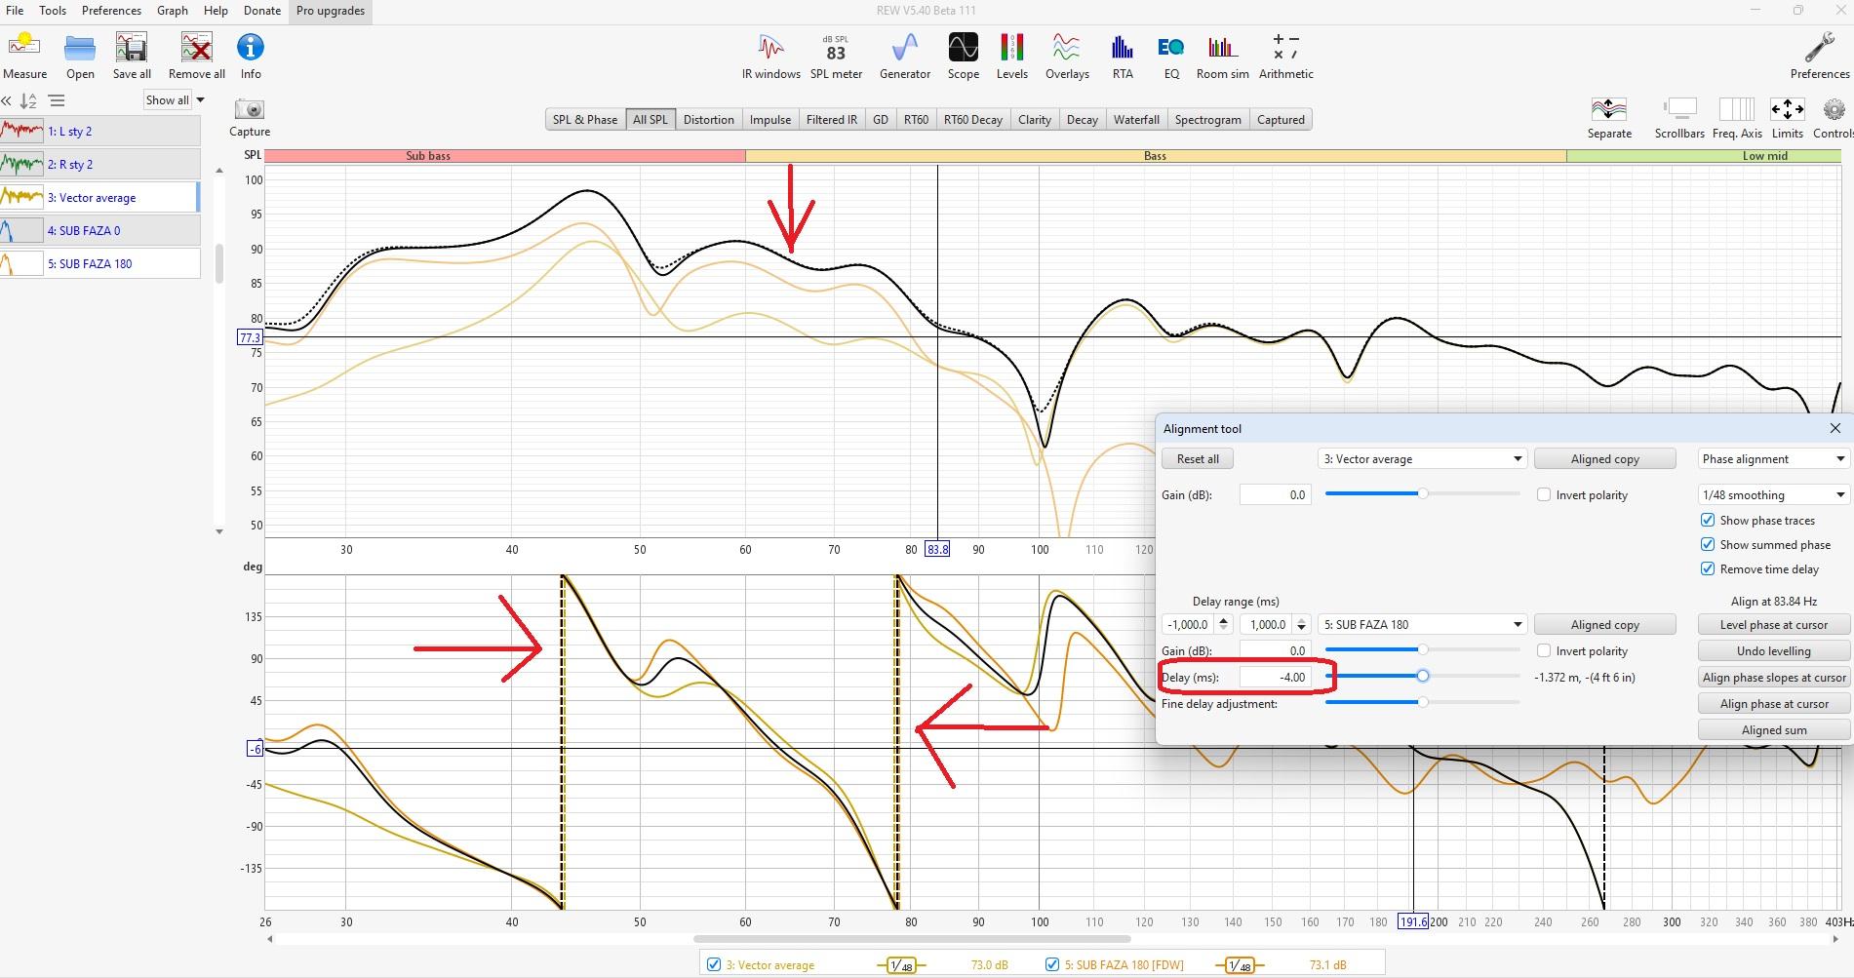Launch the Signal Generator
The image size is (1854, 978).
904,56
